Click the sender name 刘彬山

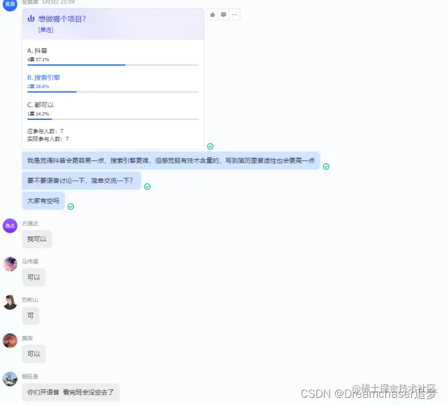pos(30,300)
